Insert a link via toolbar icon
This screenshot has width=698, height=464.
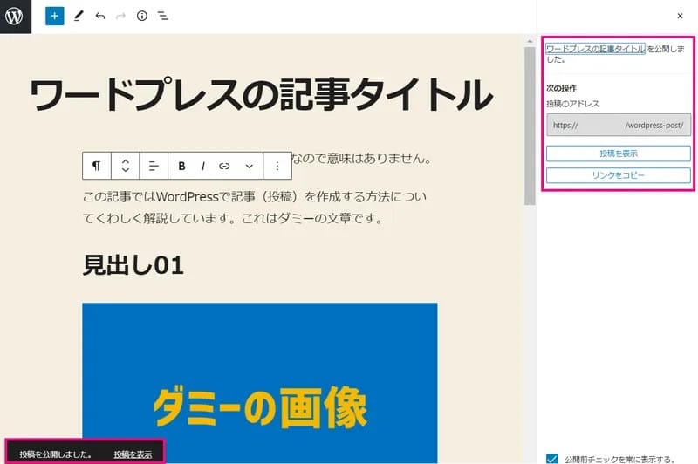pyautogui.click(x=224, y=166)
